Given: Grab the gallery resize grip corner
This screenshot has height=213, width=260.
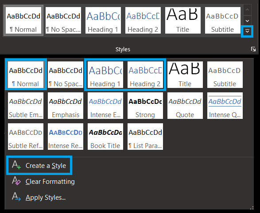Looking at the screenshot, I should point(252,208).
